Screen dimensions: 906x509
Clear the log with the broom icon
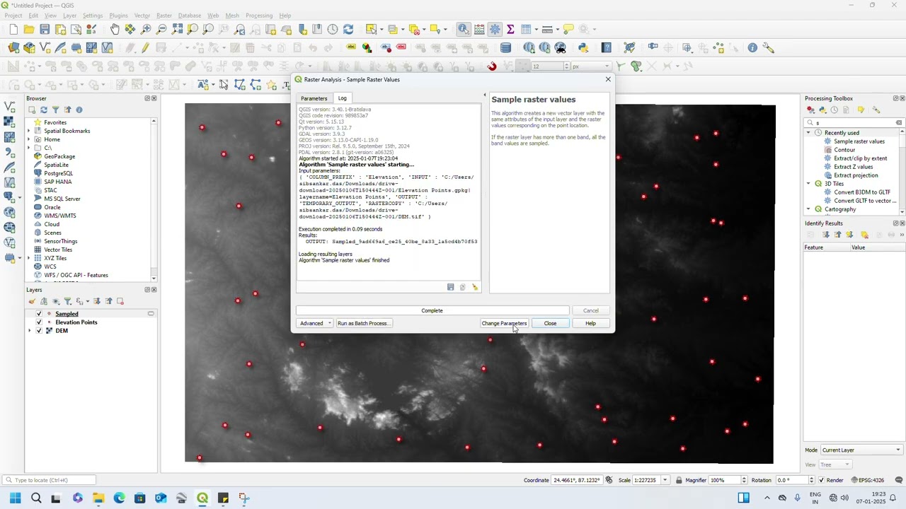475,287
